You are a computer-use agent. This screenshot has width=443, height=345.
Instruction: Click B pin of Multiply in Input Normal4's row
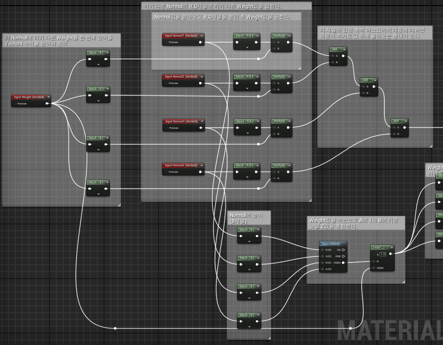tap(274, 178)
